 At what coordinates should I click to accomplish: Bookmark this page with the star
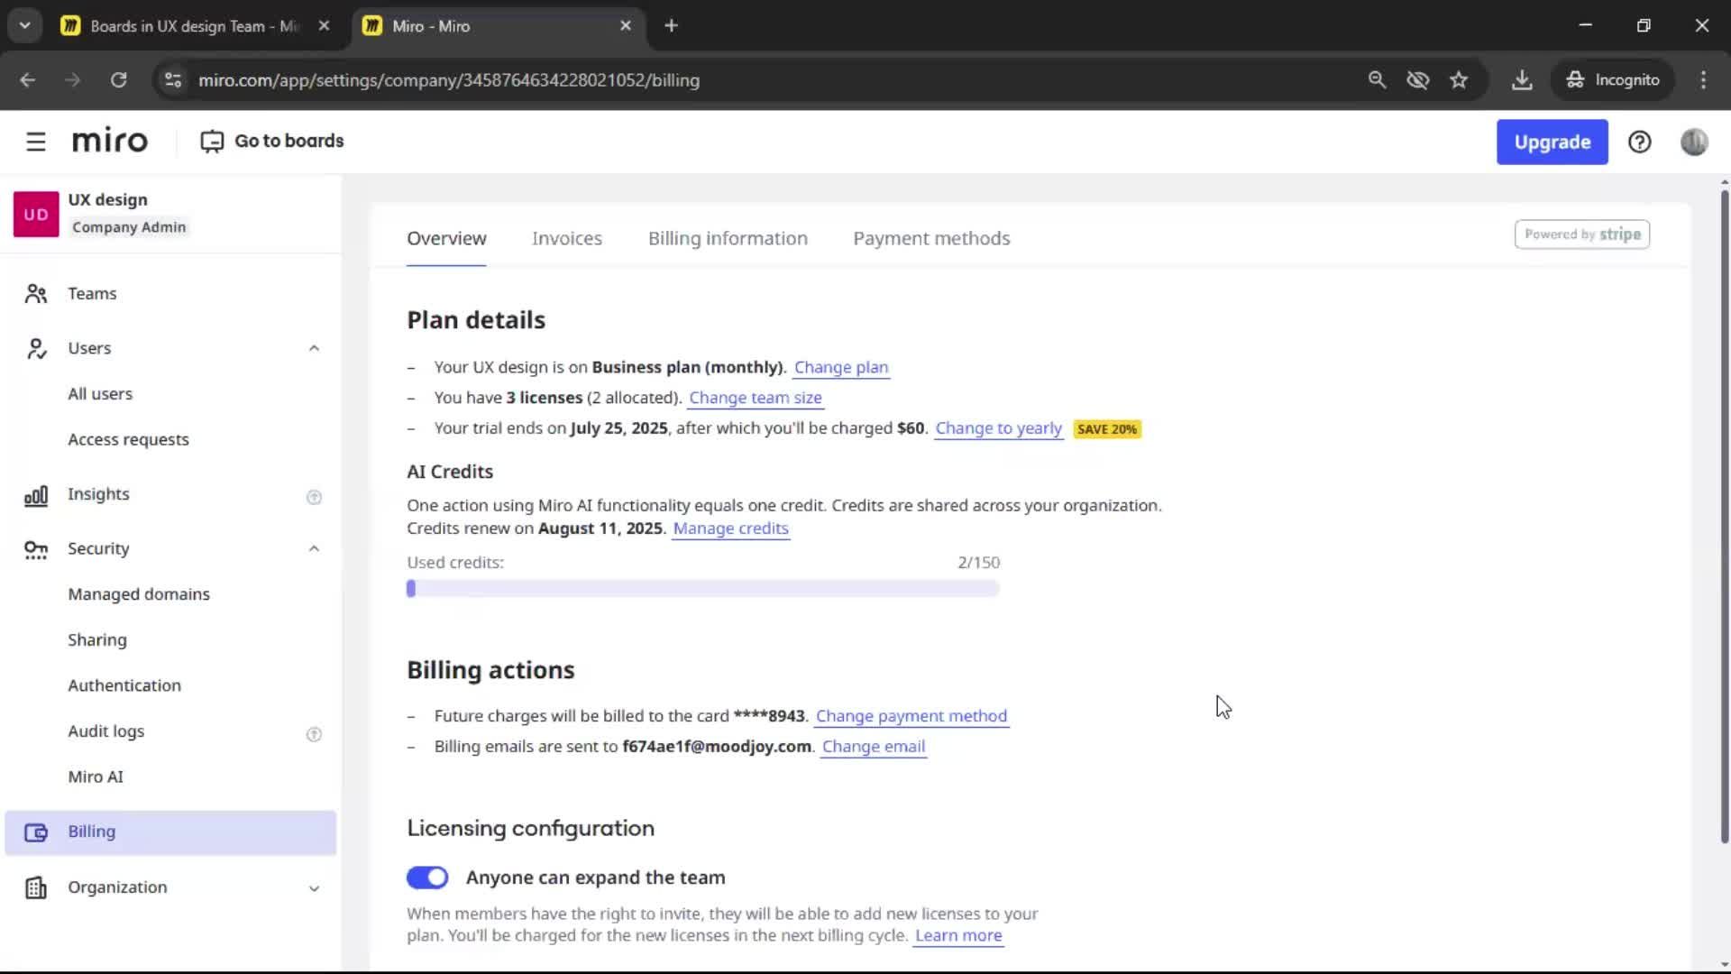pyautogui.click(x=1459, y=80)
